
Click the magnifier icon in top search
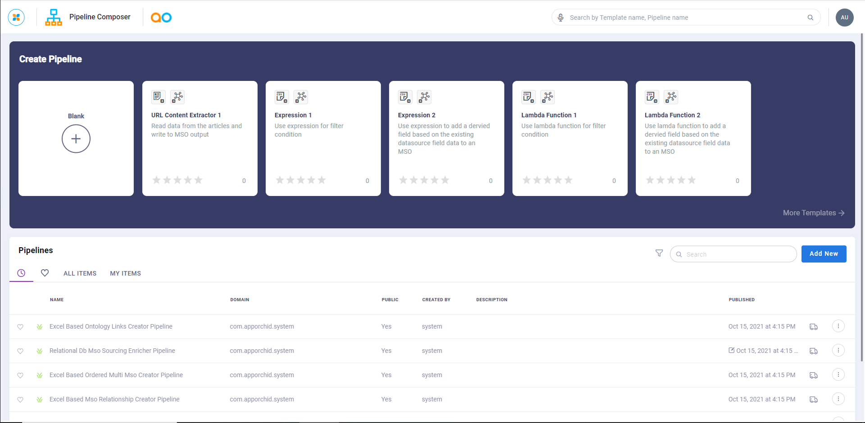(x=810, y=18)
